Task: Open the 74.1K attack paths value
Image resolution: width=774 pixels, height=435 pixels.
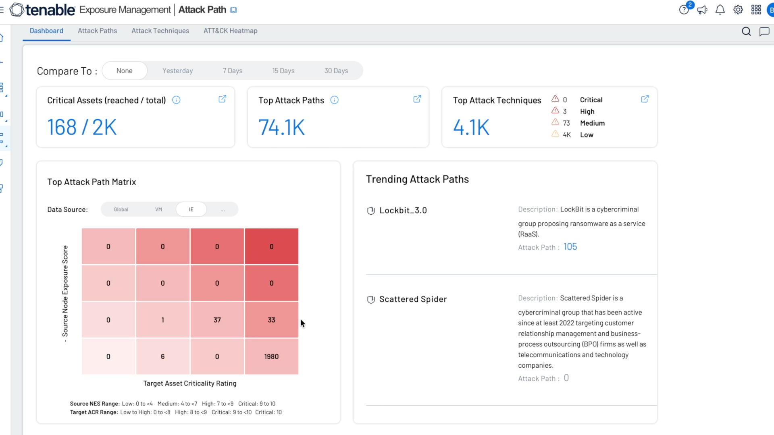Action: pos(282,127)
